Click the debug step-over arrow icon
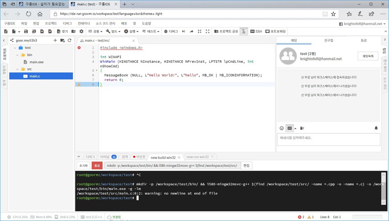The width and height of the screenshot is (389, 221). 191,32
